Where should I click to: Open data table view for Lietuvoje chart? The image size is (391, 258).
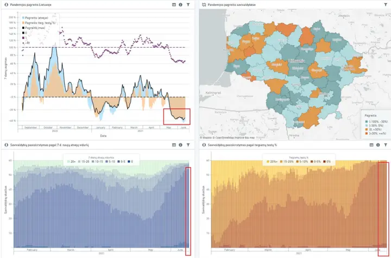click(174, 5)
